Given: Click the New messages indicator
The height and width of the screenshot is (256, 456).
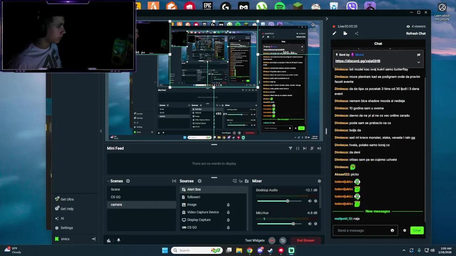Looking at the screenshot, I should 378,211.
